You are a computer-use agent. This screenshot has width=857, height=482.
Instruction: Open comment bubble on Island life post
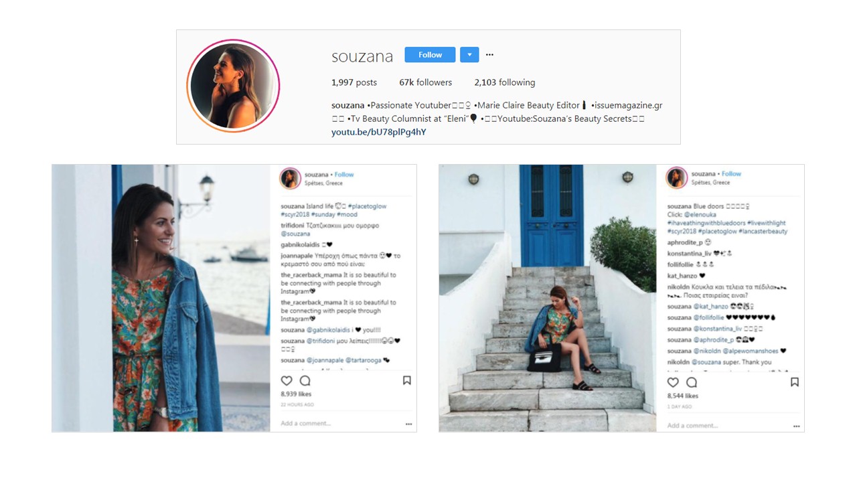(305, 381)
